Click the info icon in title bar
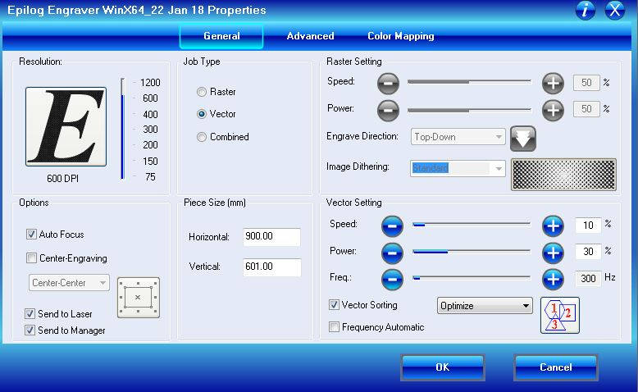 tap(585, 10)
